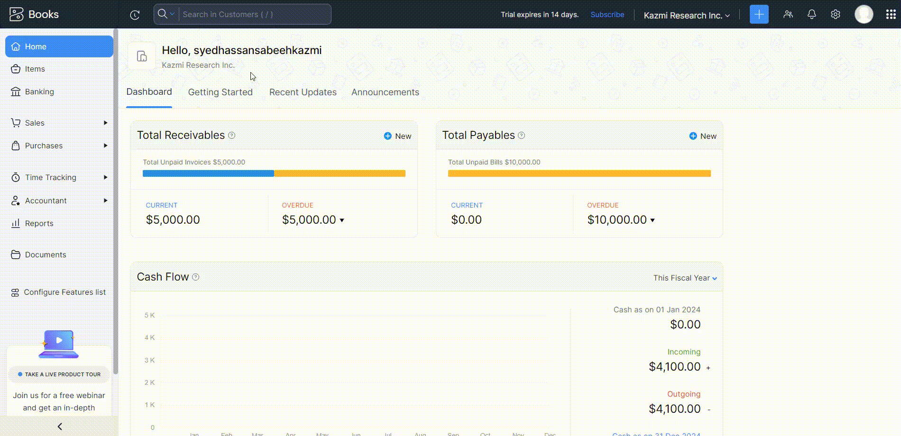Screen dimensions: 901x436
Task: Open the user profile avatar
Action: tap(864, 14)
